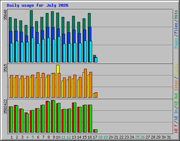Click green weekend day label 26
The height and width of the screenshot is (141, 180).
pyautogui.click(x=142, y=137)
